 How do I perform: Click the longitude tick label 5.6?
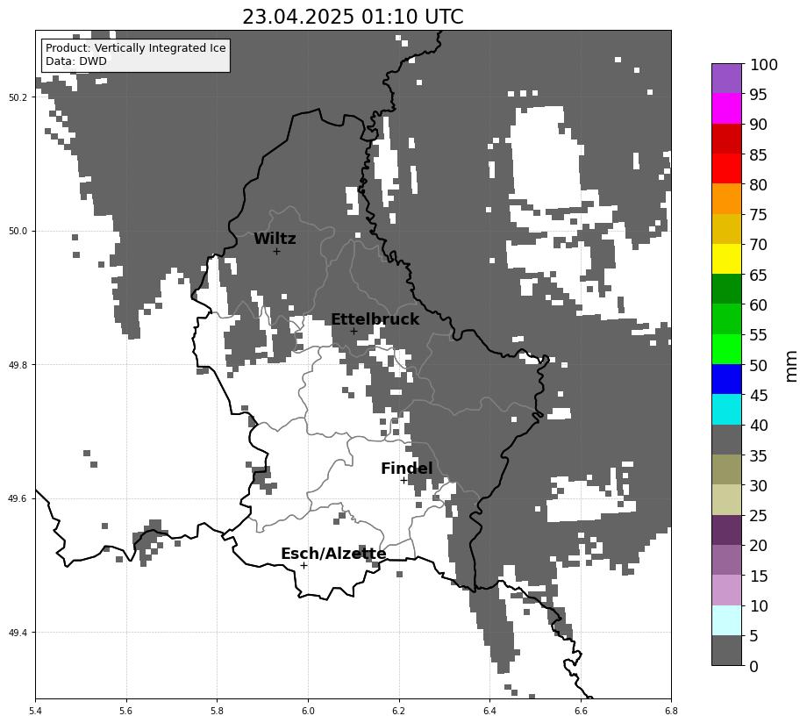(126, 712)
